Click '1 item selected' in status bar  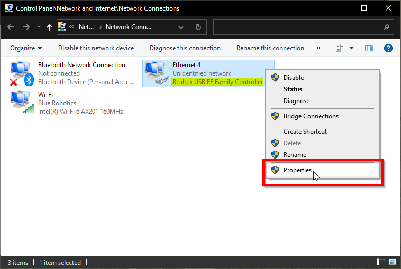pyautogui.click(x=60, y=263)
